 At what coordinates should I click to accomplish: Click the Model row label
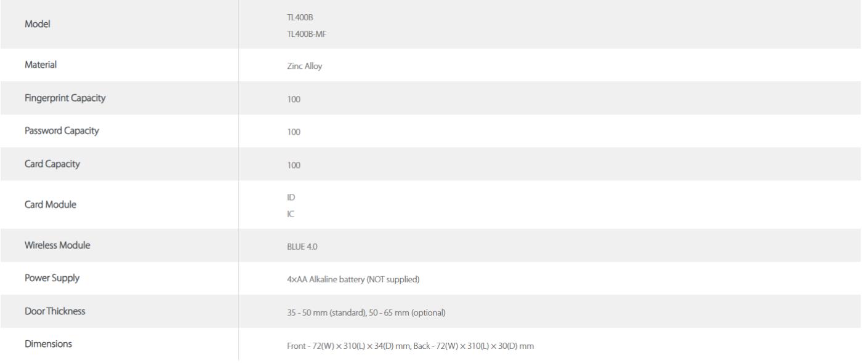click(x=37, y=24)
